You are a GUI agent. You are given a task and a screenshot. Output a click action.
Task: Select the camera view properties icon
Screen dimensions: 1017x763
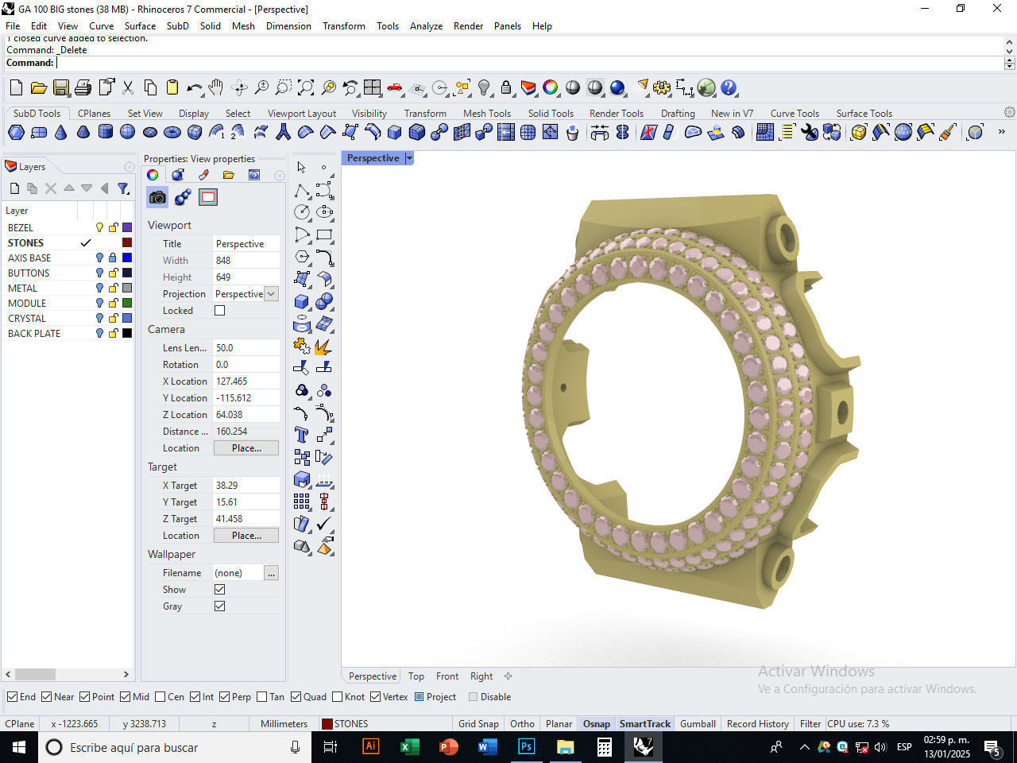[x=157, y=197]
